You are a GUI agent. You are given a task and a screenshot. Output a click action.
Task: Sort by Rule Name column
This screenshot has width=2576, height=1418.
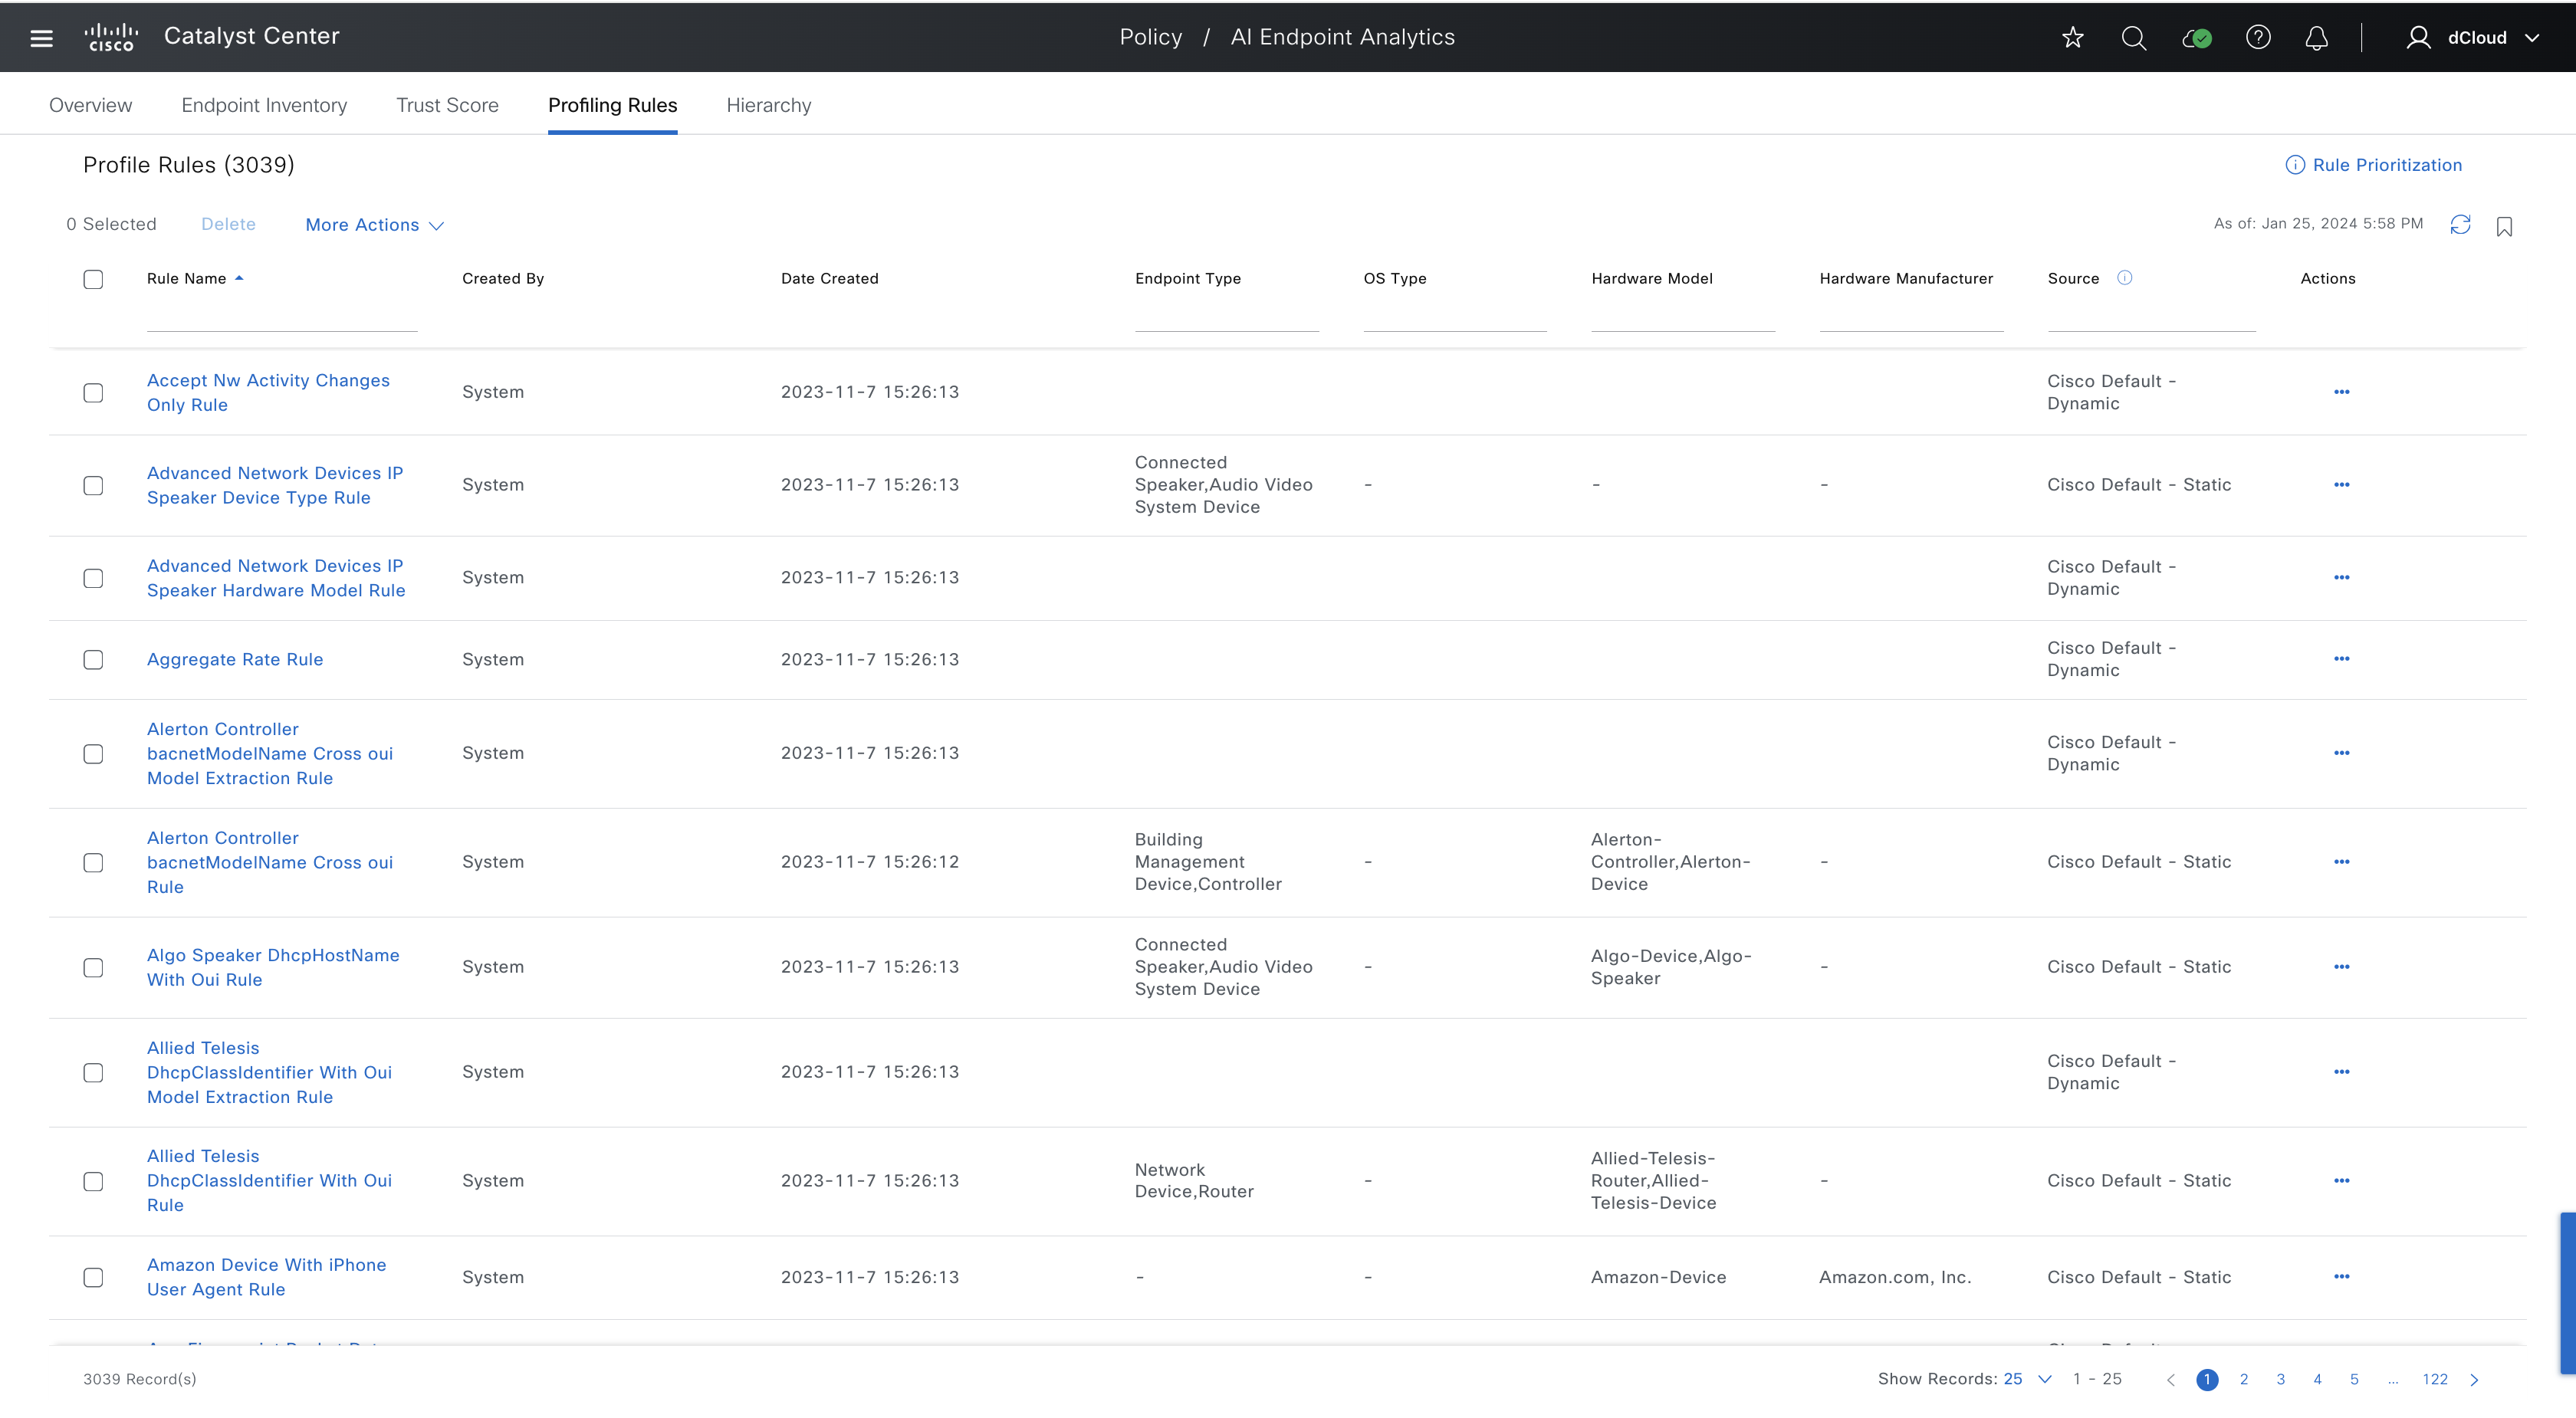tap(194, 278)
